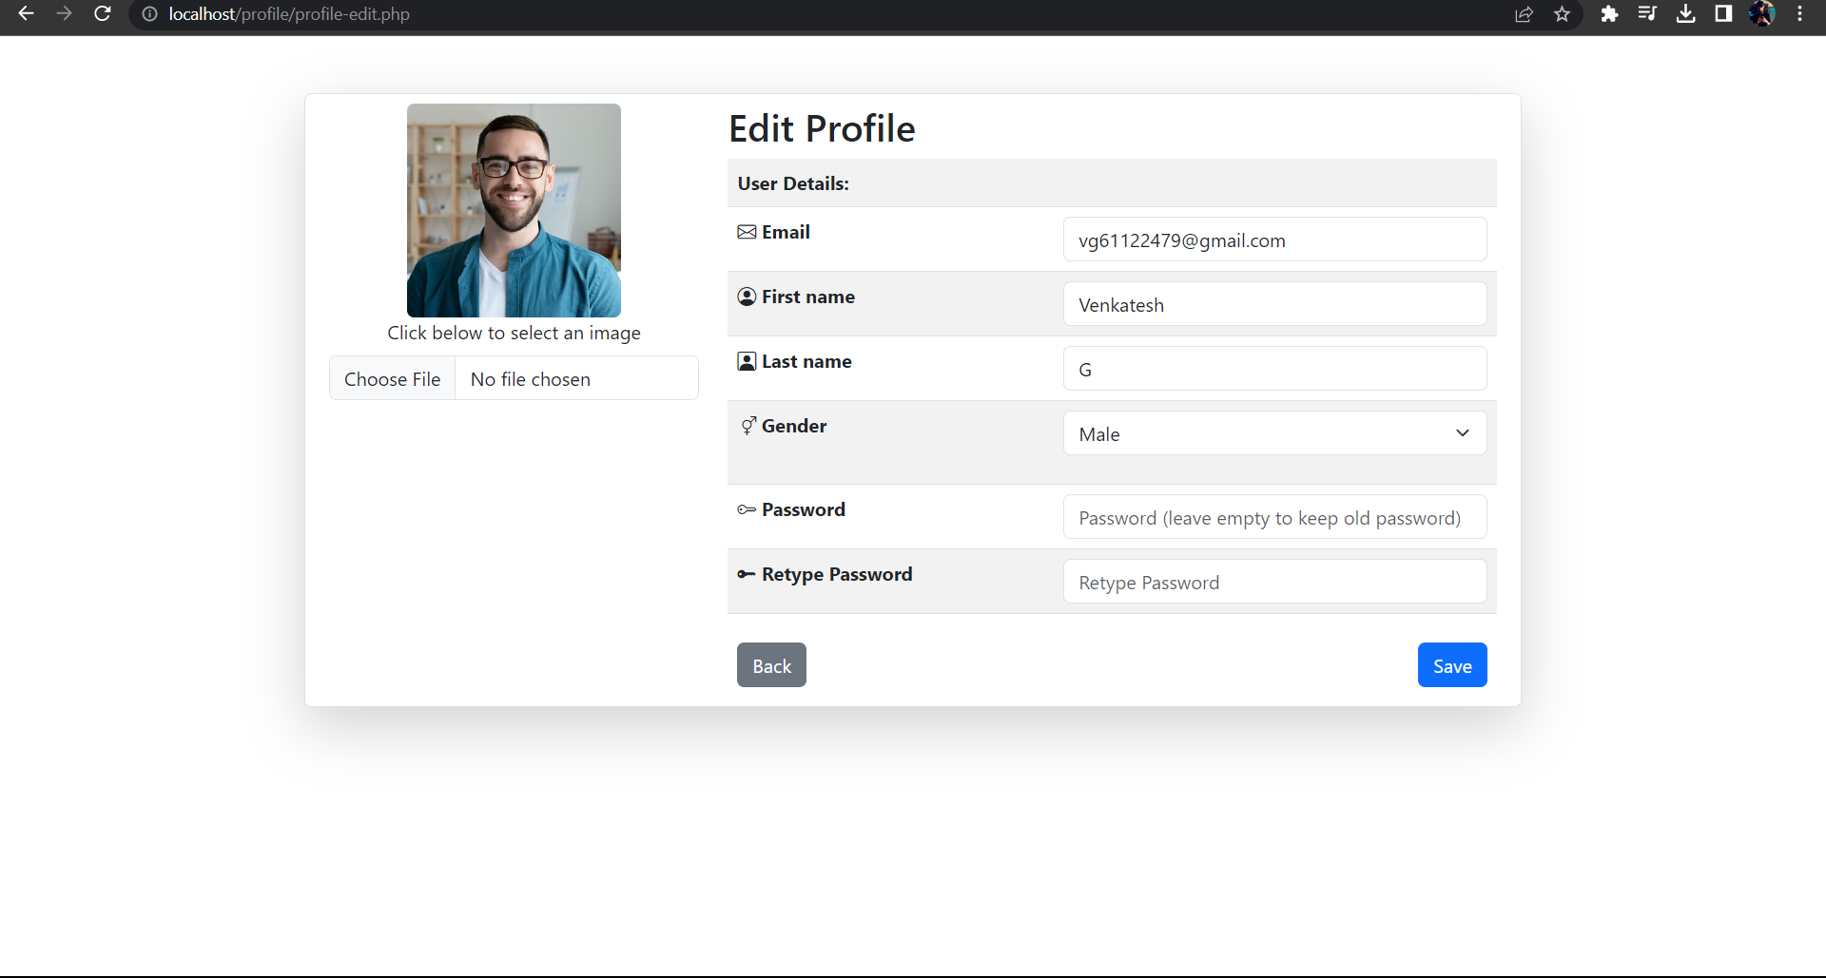Screen dimensions: 1826x978
Task: Click the key icon beside Password
Action: click(747, 509)
